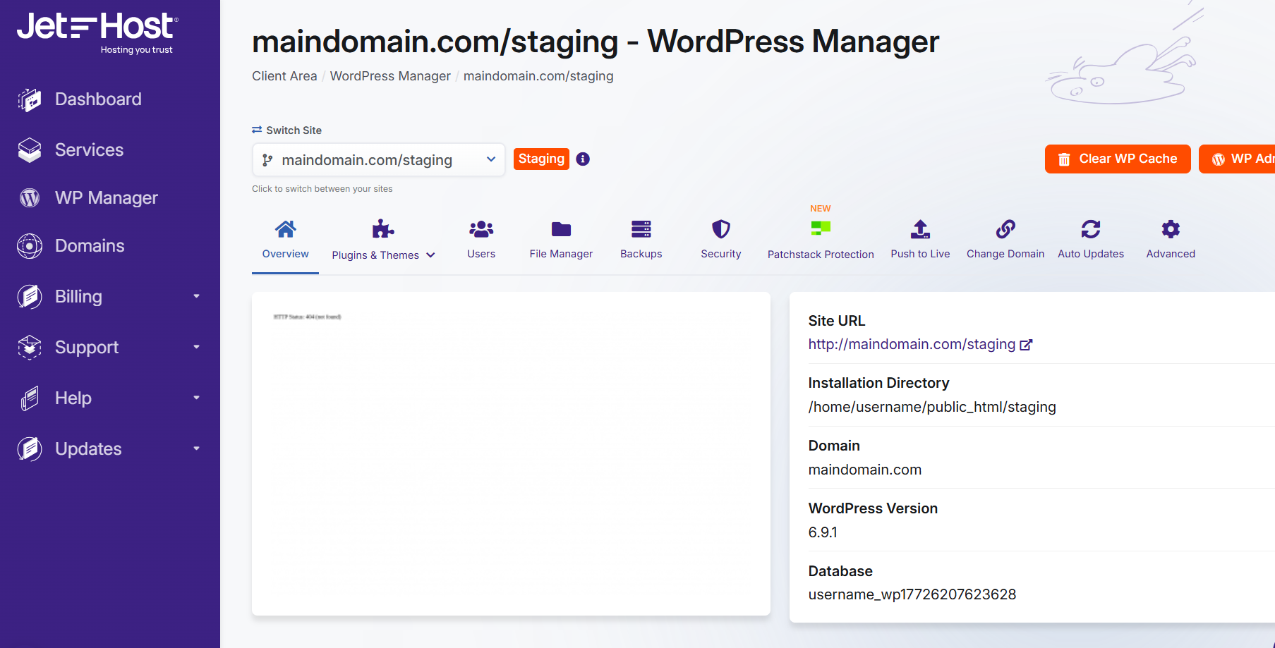Image resolution: width=1275 pixels, height=648 pixels.
Task: Open the Switch Site selector
Action: [378, 159]
